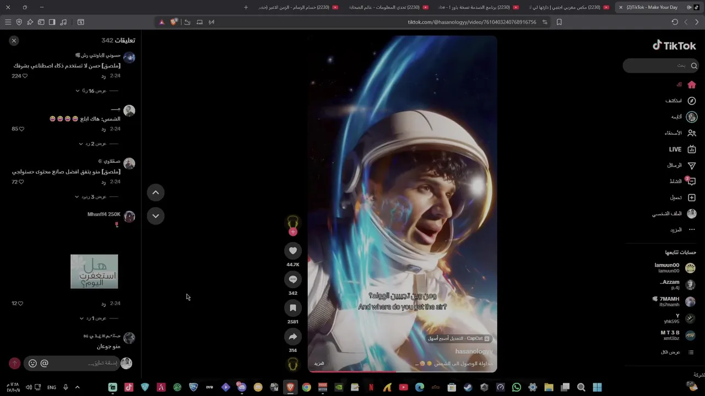Like the video with the heart button
This screenshot has width=705, height=396.
pyautogui.click(x=293, y=251)
